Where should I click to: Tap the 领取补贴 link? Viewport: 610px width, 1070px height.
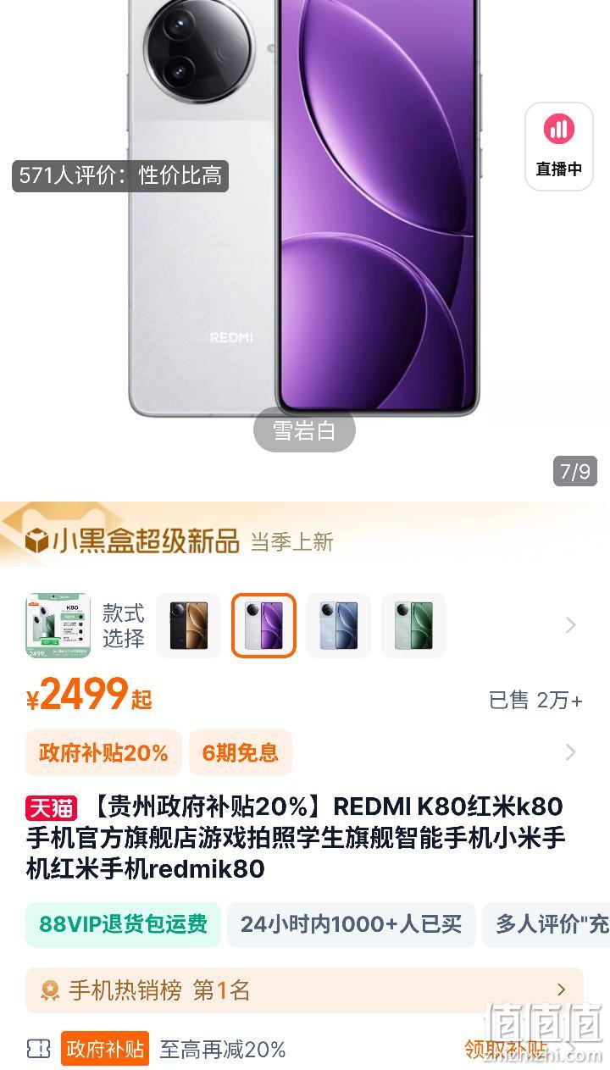pos(507,1049)
